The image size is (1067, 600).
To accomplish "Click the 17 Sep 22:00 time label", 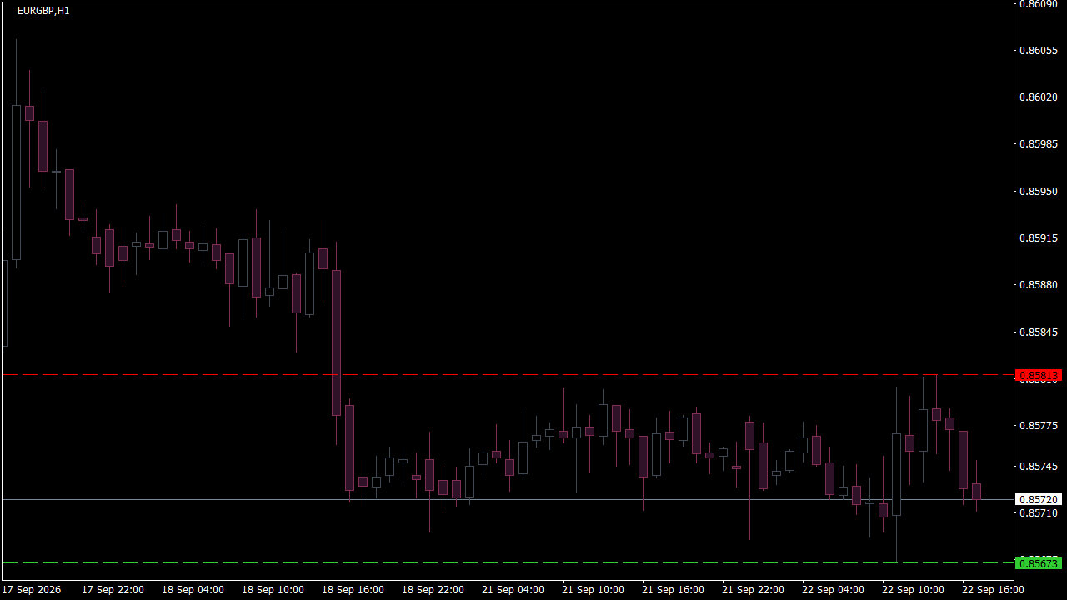I will [x=113, y=590].
